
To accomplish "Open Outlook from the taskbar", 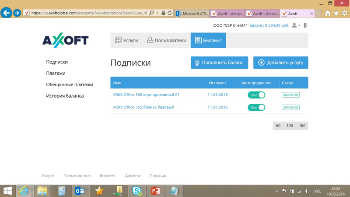I will click(x=80, y=191).
